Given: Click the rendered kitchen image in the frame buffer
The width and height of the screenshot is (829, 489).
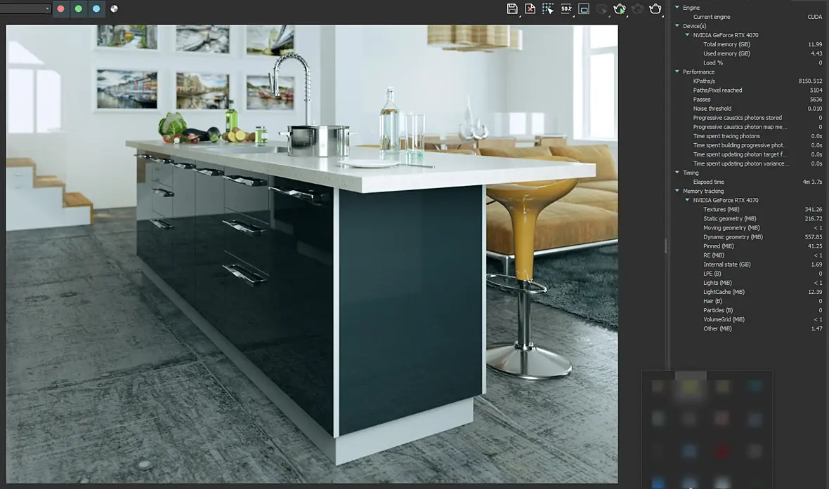Looking at the screenshot, I should 312,254.
